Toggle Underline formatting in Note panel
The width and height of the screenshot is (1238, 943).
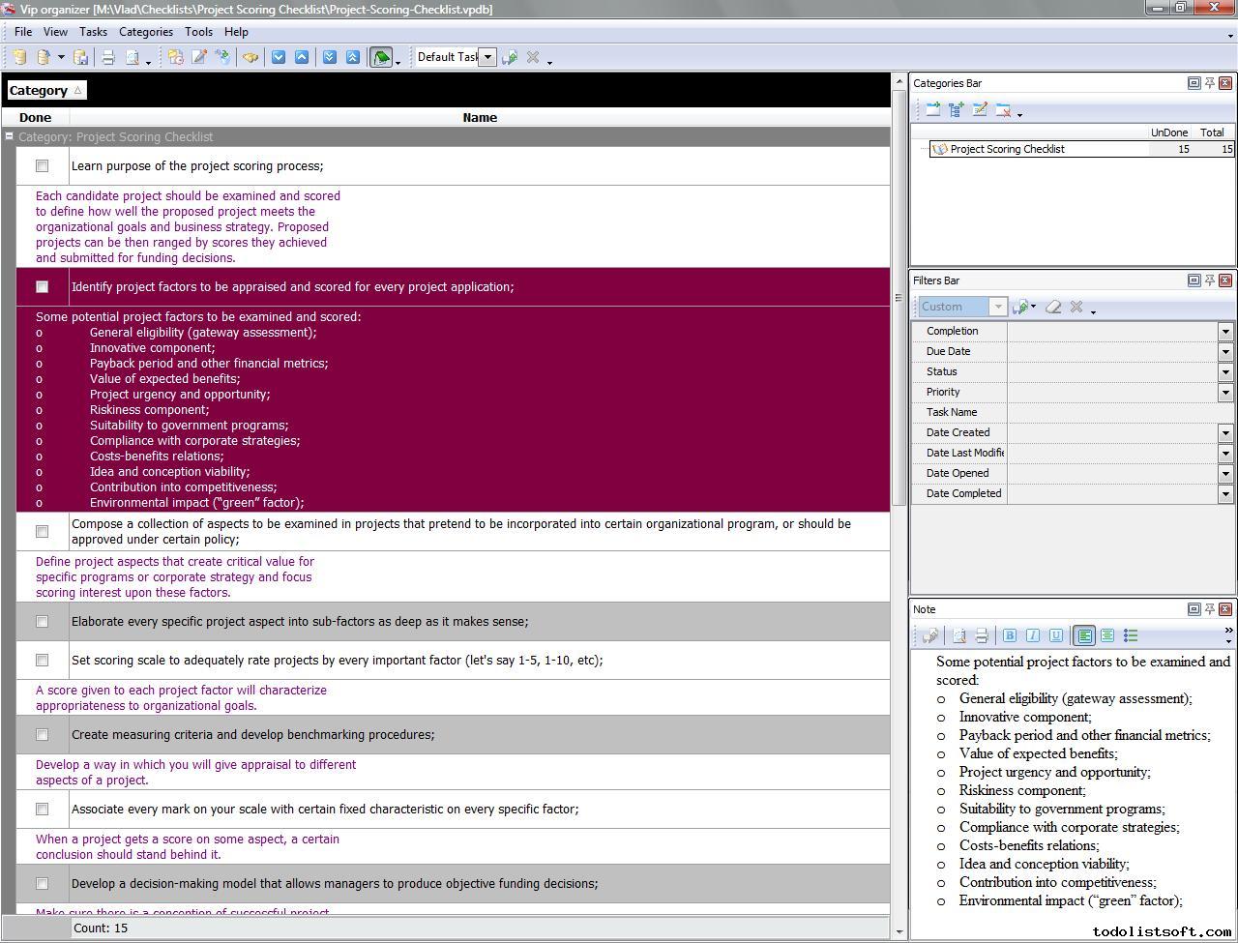click(x=1056, y=635)
